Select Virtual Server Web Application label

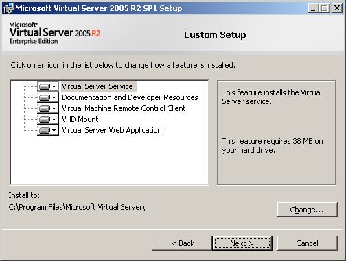click(x=112, y=130)
